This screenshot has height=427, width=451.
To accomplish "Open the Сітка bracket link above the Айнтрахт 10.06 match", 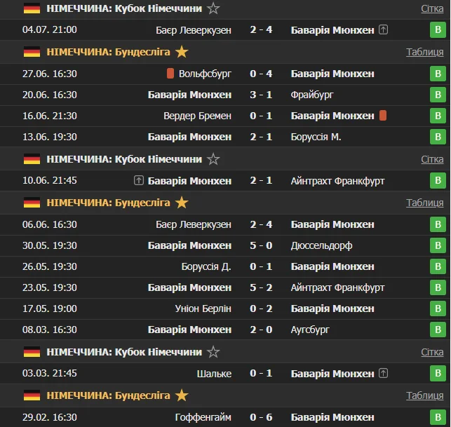I will 432,159.
